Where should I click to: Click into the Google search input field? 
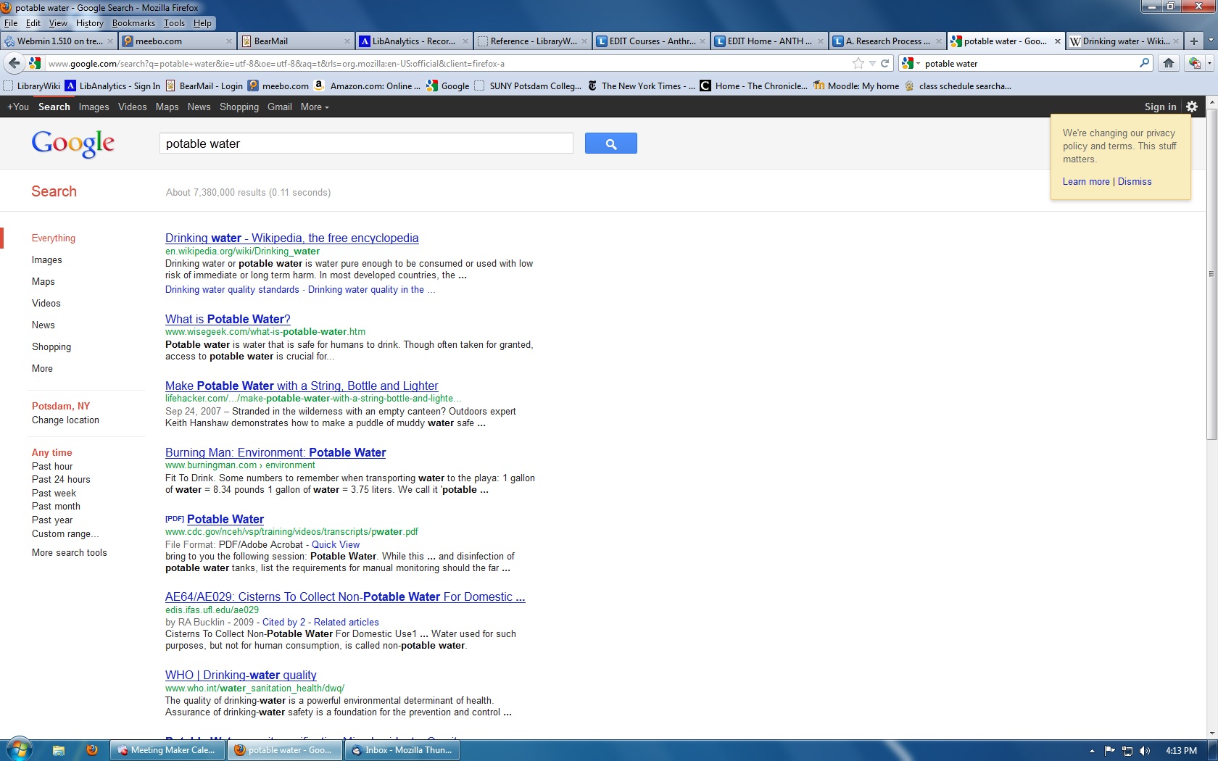tap(366, 144)
